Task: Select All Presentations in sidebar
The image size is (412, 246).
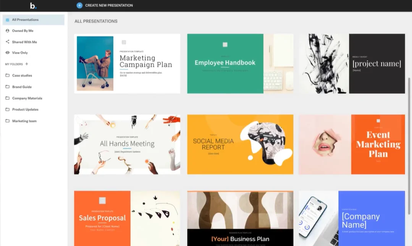Action: tap(25, 20)
